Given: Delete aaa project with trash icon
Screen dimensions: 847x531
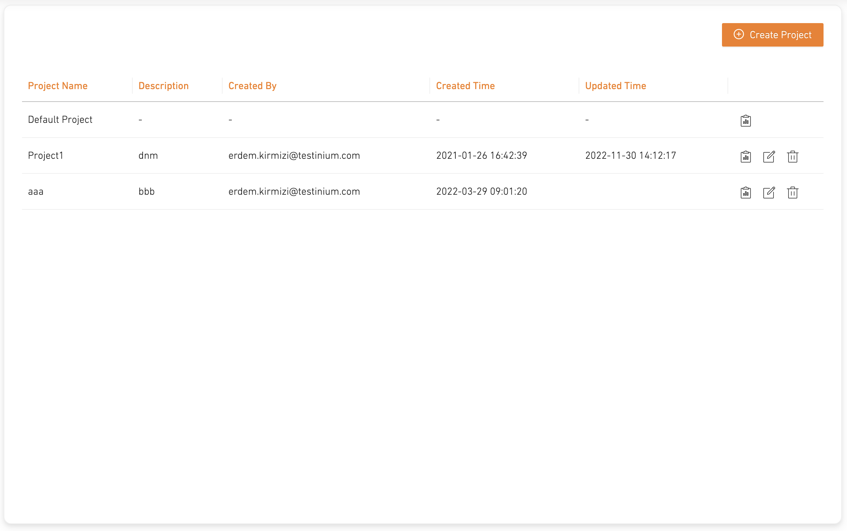Looking at the screenshot, I should 792,193.
